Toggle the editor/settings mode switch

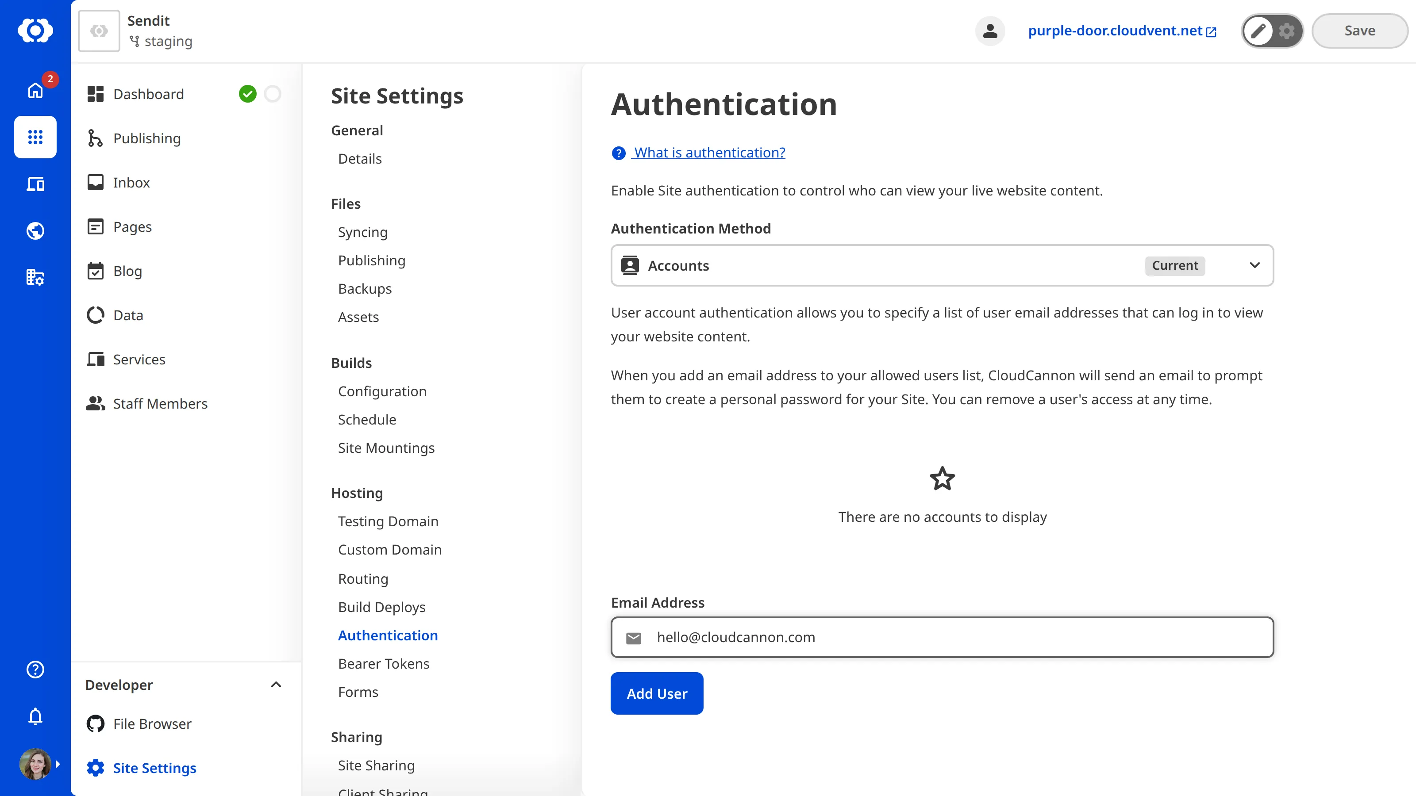click(1272, 31)
